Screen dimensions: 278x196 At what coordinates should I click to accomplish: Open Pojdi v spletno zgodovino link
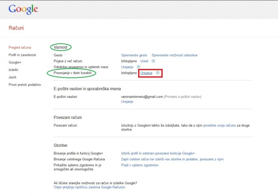(x=140, y=165)
